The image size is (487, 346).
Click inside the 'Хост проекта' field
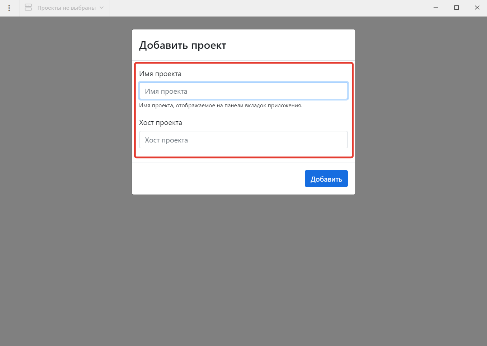tap(243, 140)
